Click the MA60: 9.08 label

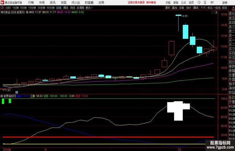[78, 12]
